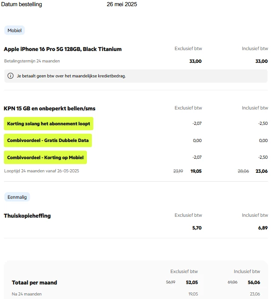Click the struck-through price 28,06
273x299 pixels.
tap(243, 171)
